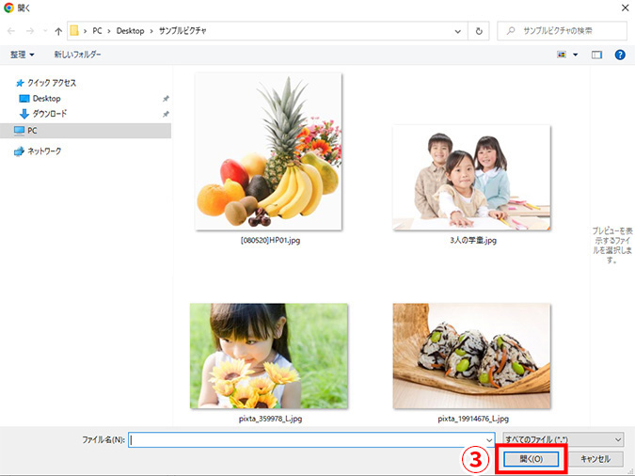Open the すべてのファイル file type dropdown

(x=564, y=439)
